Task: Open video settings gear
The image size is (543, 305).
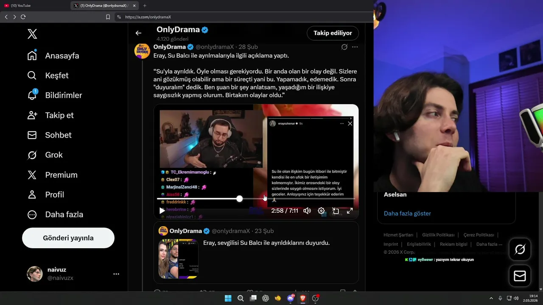Action: click(322, 211)
